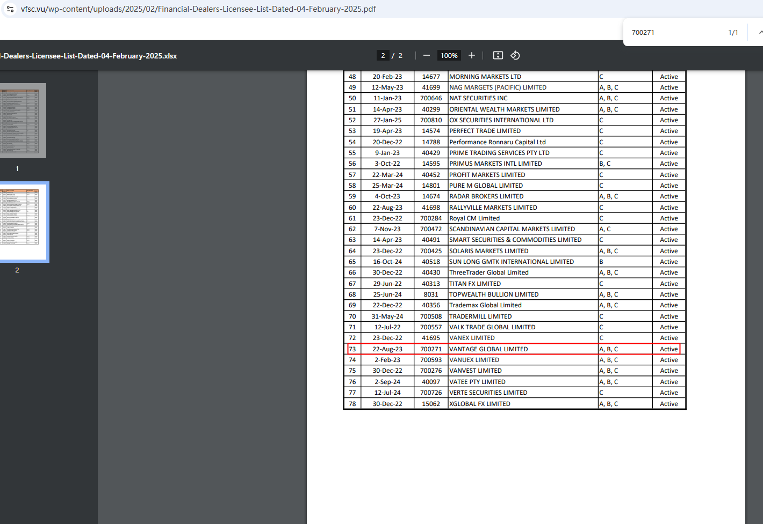Select date 22-Aug-23 in row 73
Image resolution: width=763 pixels, height=524 pixels.
point(387,349)
